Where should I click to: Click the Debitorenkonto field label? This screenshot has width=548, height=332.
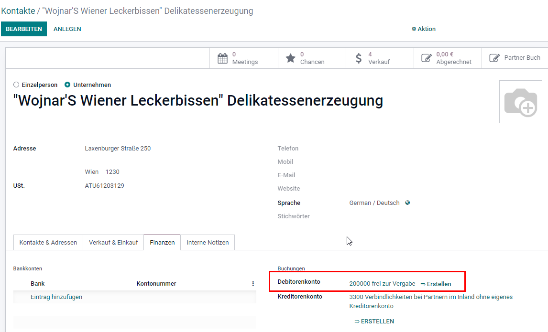pyautogui.click(x=299, y=282)
